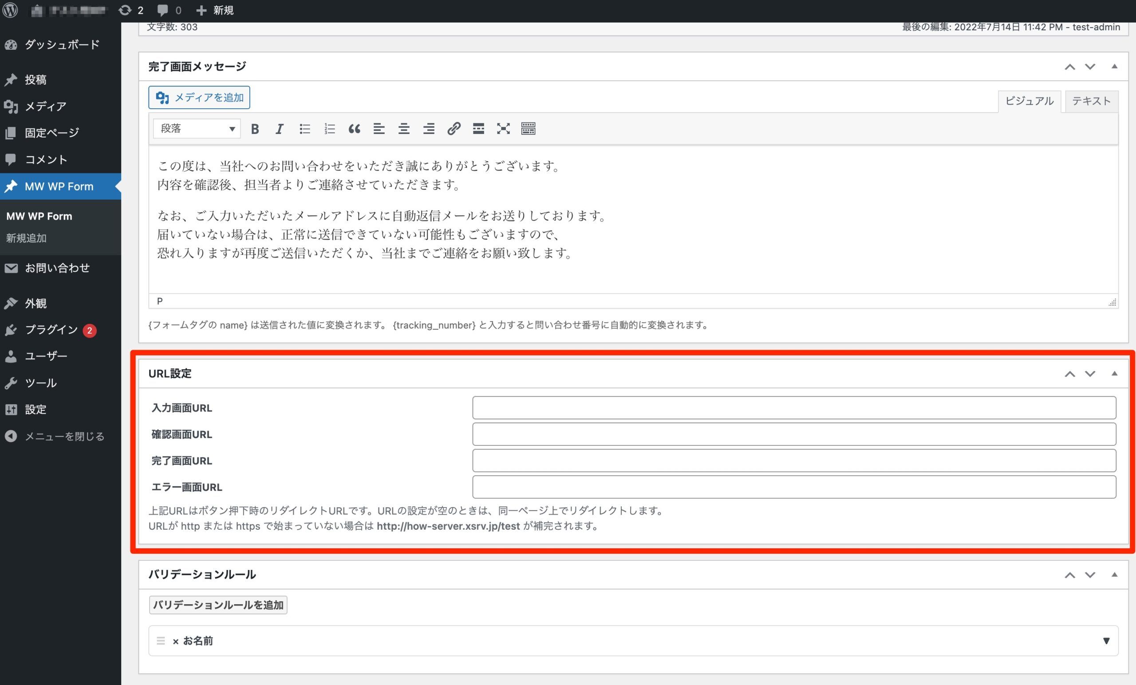Collapse the 完了画面メッセージ panel
The width and height of the screenshot is (1136, 685).
pos(1115,66)
